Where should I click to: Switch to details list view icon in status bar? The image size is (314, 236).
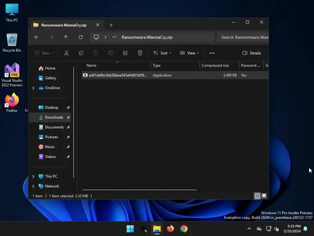click(x=257, y=196)
